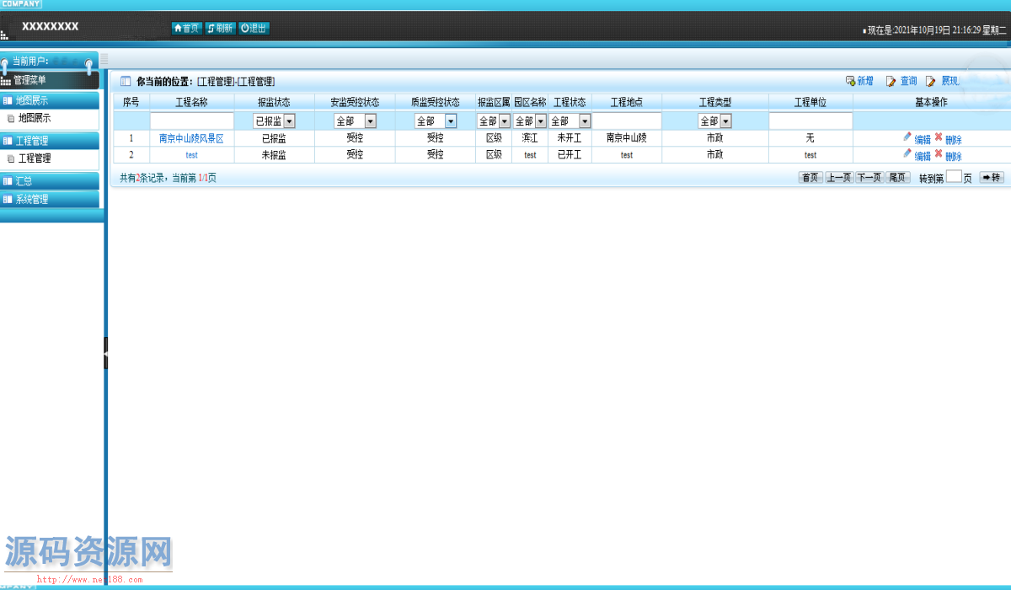Focus the 工程单位 filter text box
Viewport: 1011px width, 590px height.
810,121
